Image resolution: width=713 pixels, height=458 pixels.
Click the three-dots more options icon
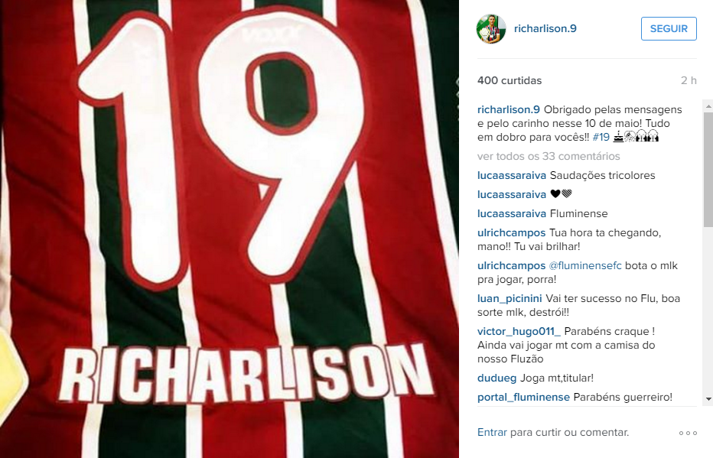(688, 433)
